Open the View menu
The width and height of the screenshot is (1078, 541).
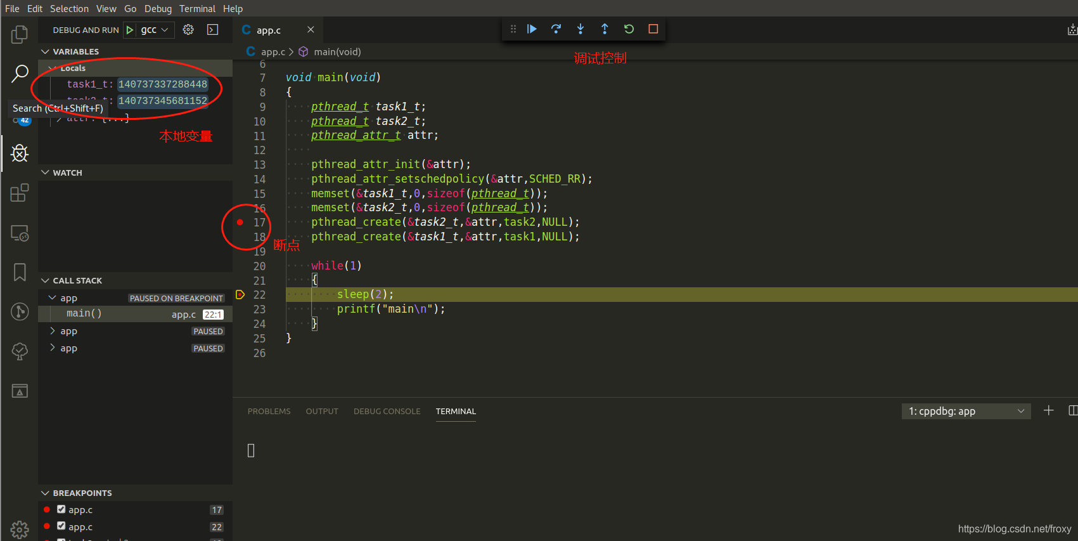[106, 9]
